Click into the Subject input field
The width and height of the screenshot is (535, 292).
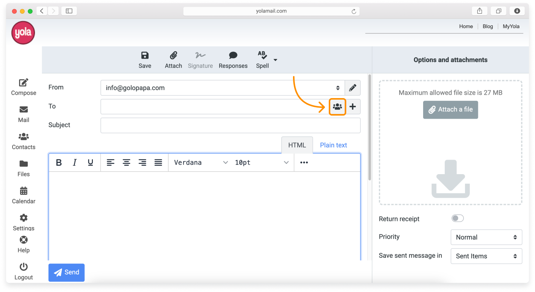click(230, 125)
